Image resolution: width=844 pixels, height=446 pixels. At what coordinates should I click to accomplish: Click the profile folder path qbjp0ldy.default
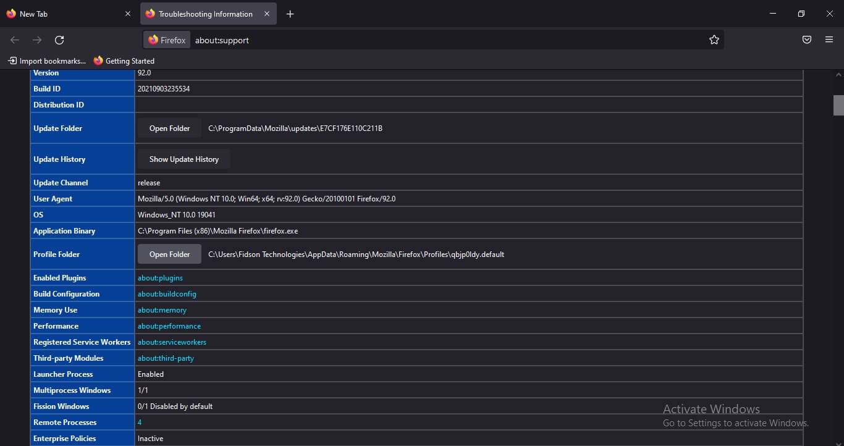tap(356, 255)
